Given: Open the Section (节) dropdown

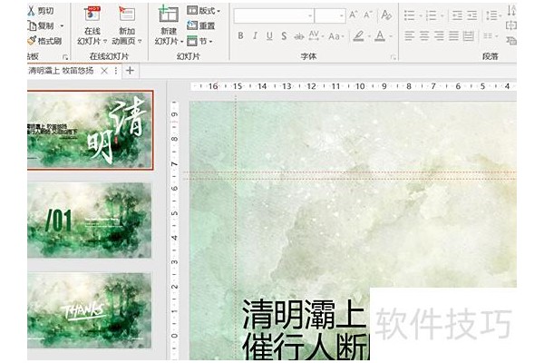Looking at the screenshot, I should [x=199, y=41].
